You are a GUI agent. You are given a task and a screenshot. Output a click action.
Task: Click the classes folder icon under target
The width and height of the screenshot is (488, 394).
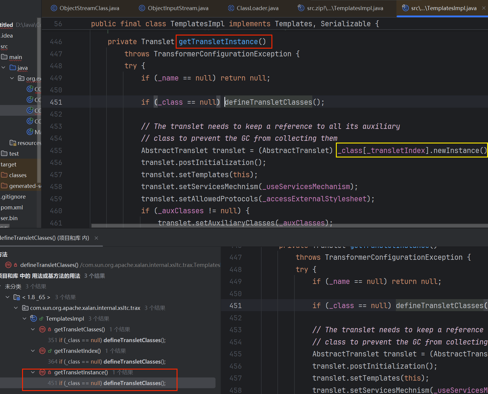click(x=4, y=175)
